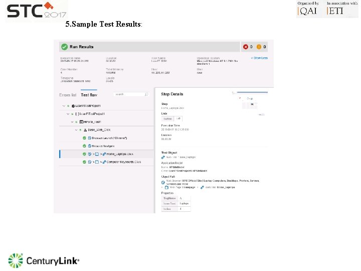Click the green status dot on the root node
361x271 pixels.
68,106
